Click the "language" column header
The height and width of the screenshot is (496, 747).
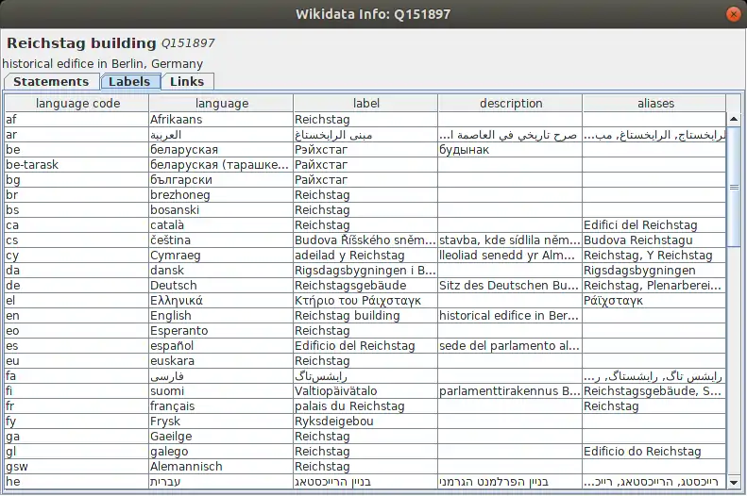(x=222, y=104)
